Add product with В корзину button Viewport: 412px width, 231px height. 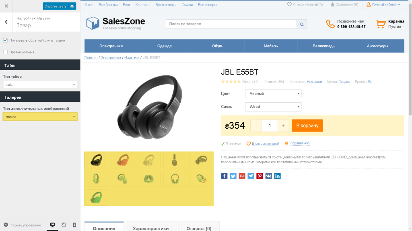pos(307,126)
